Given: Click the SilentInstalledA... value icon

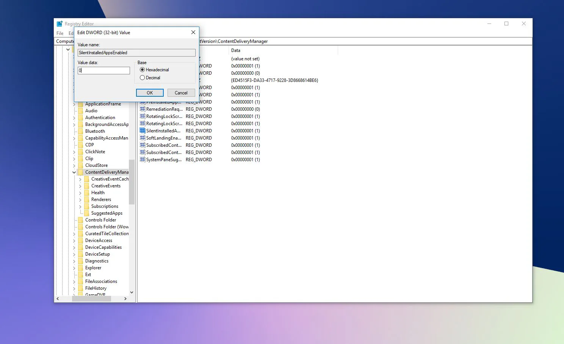Looking at the screenshot, I should click(x=143, y=131).
